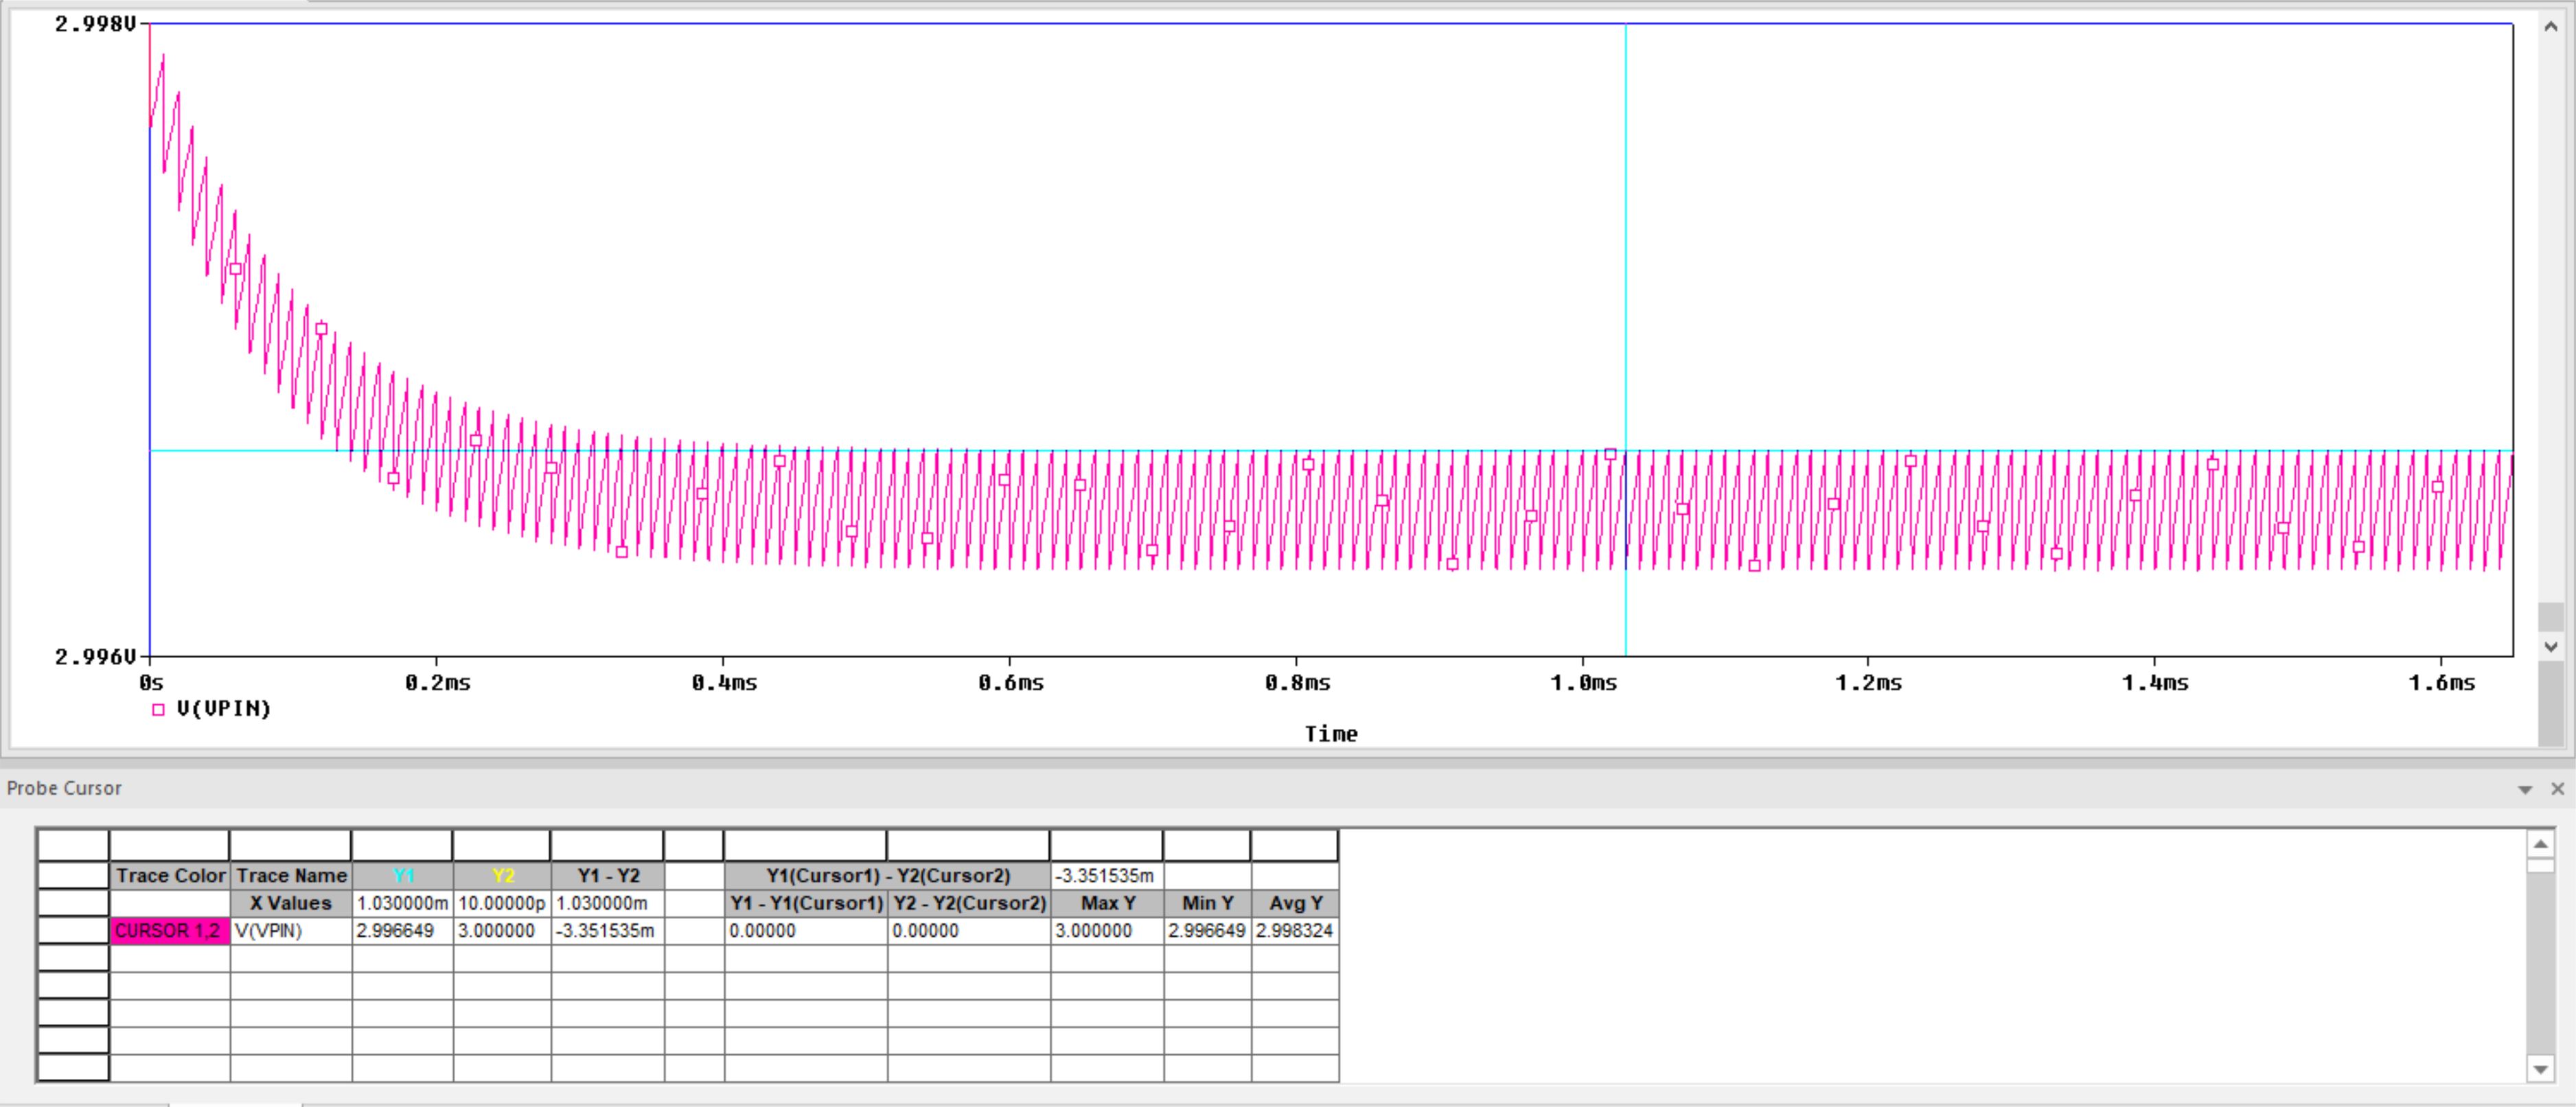Click the CURSOR 1,2 color cell
Viewport: 2576px width, 1107px height.
click(170, 931)
